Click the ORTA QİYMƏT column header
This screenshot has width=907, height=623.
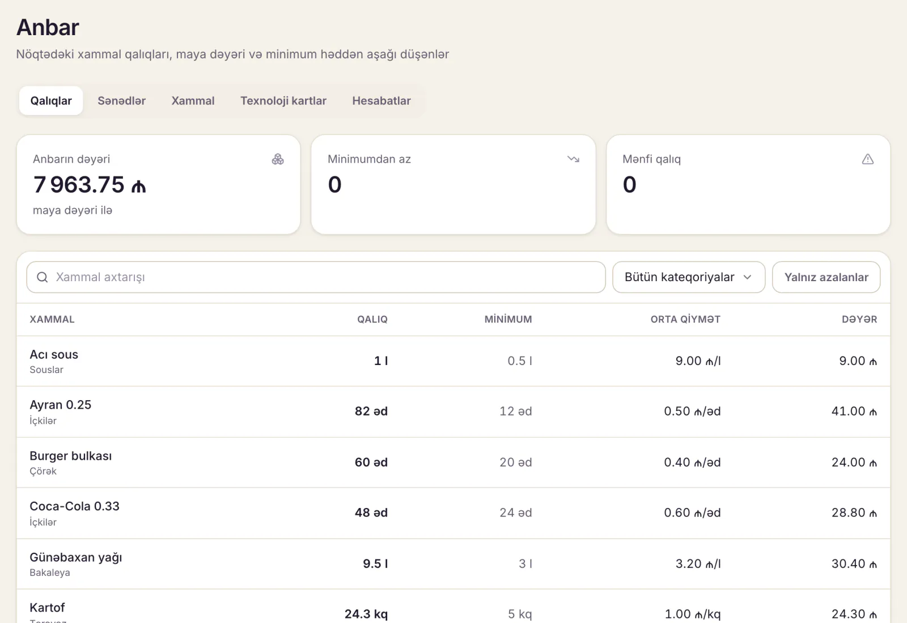coord(685,319)
